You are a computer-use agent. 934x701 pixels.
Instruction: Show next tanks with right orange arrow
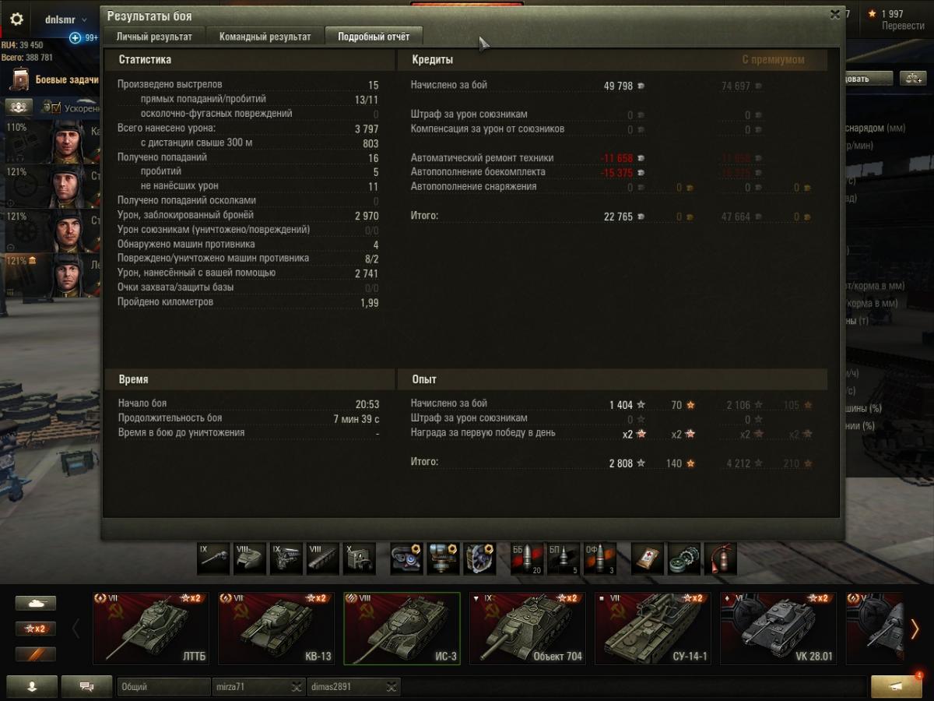pyautogui.click(x=915, y=628)
